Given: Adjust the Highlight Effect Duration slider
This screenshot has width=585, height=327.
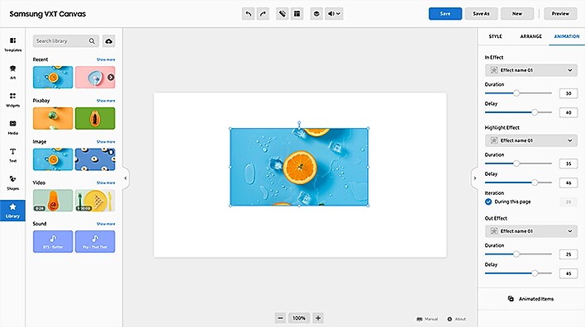Looking at the screenshot, I should [516, 163].
